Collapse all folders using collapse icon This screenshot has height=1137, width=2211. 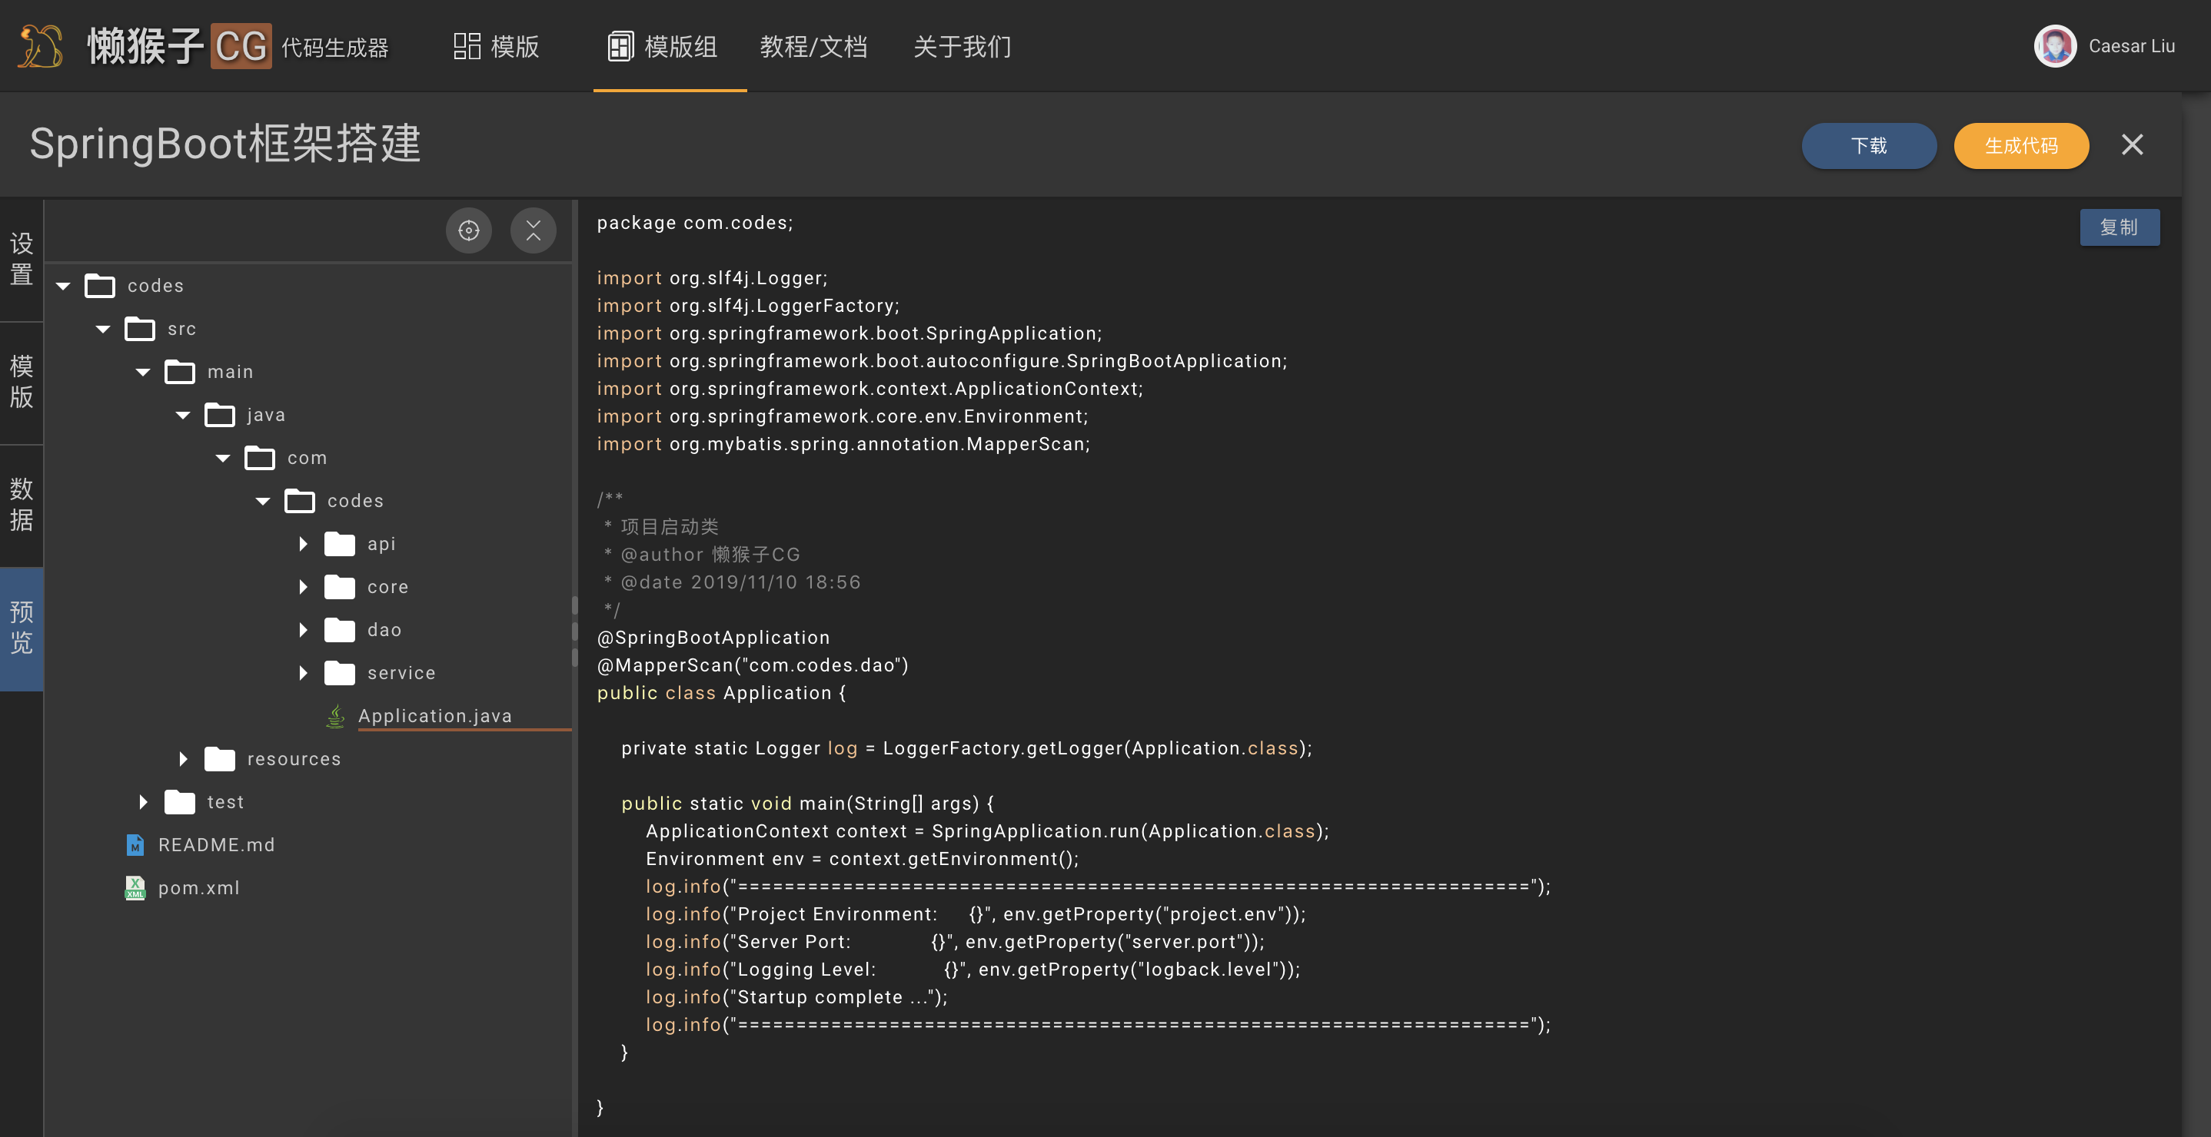(533, 230)
